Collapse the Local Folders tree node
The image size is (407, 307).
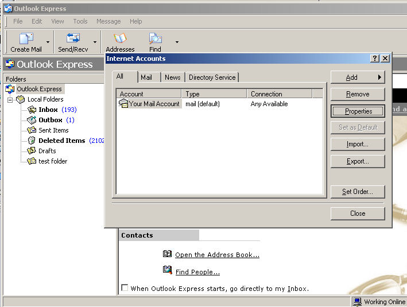point(10,99)
